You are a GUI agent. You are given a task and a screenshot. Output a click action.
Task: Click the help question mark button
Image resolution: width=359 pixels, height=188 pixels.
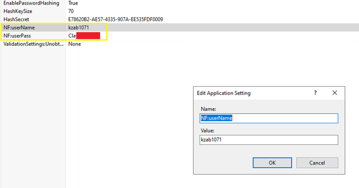pos(315,93)
